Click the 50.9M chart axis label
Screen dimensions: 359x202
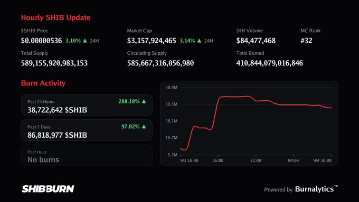[171, 88]
